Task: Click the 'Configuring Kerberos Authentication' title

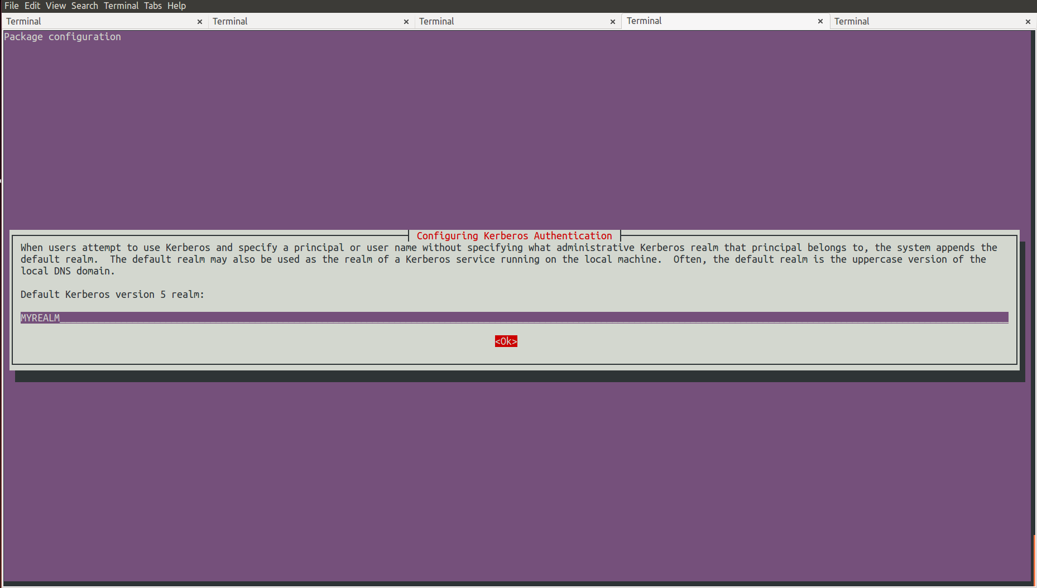Action: pyautogui.click(x=514, y=235)
